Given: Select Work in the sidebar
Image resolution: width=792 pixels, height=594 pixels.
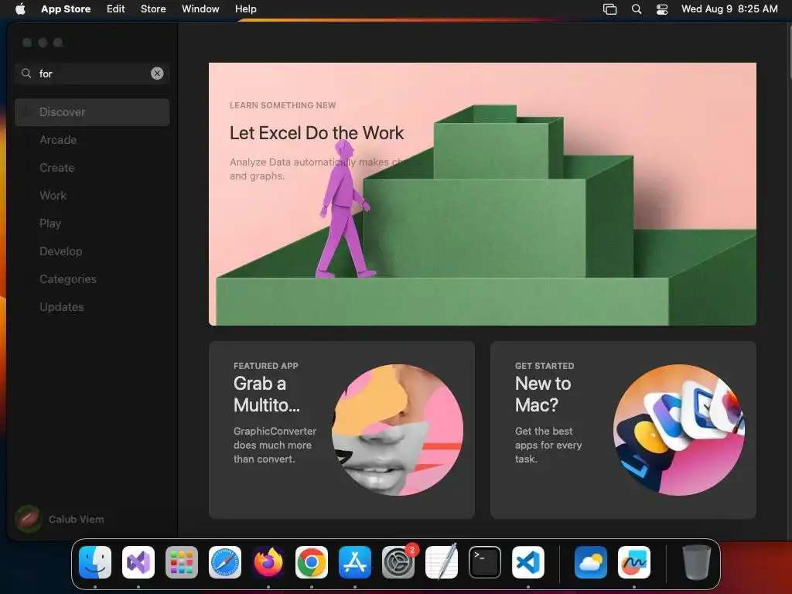Looking at the screenshot, I should click(x=92, y=196).
